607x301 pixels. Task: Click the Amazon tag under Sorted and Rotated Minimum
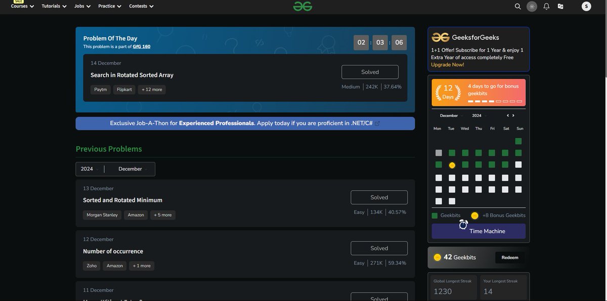136,215
